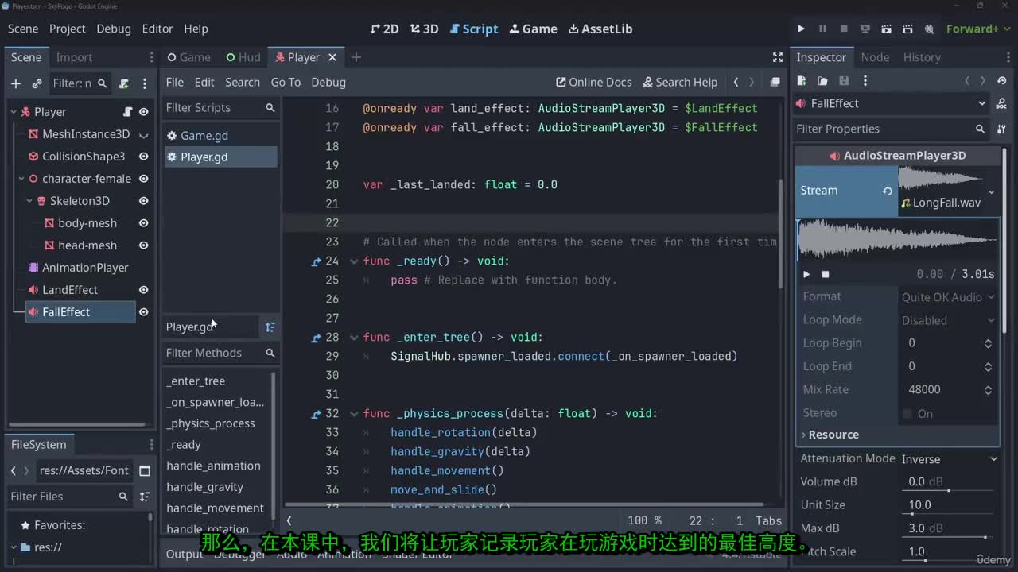
Task: Stop the LongFall.wav audio preview
Action: point(826,274)
